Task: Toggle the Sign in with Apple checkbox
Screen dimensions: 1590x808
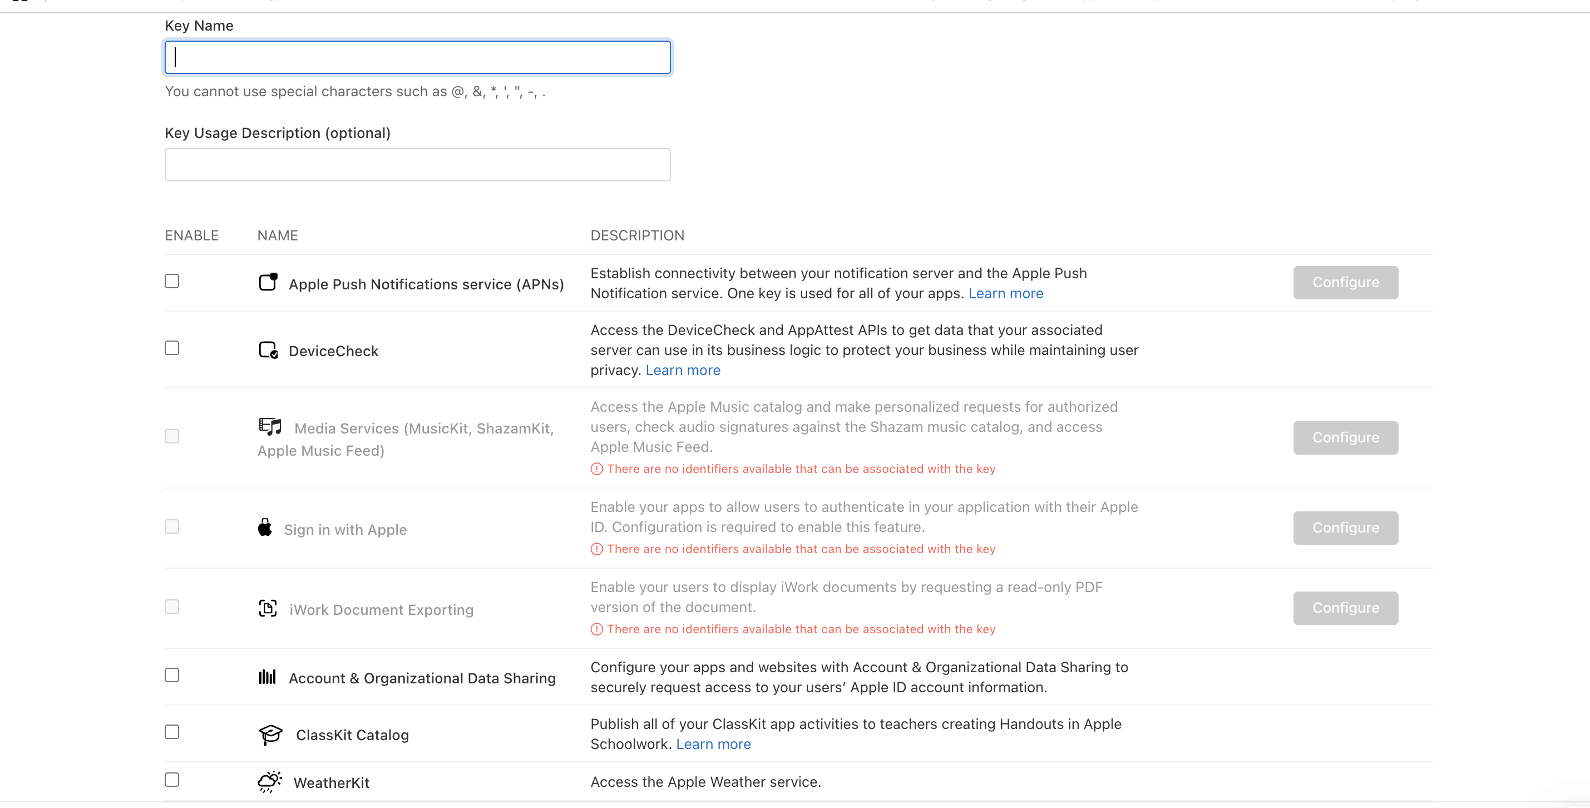Action: coord(172,526)
